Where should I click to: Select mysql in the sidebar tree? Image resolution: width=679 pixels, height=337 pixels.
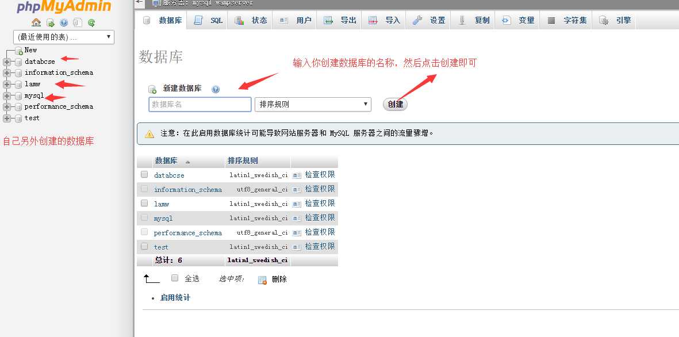point(34,95)
